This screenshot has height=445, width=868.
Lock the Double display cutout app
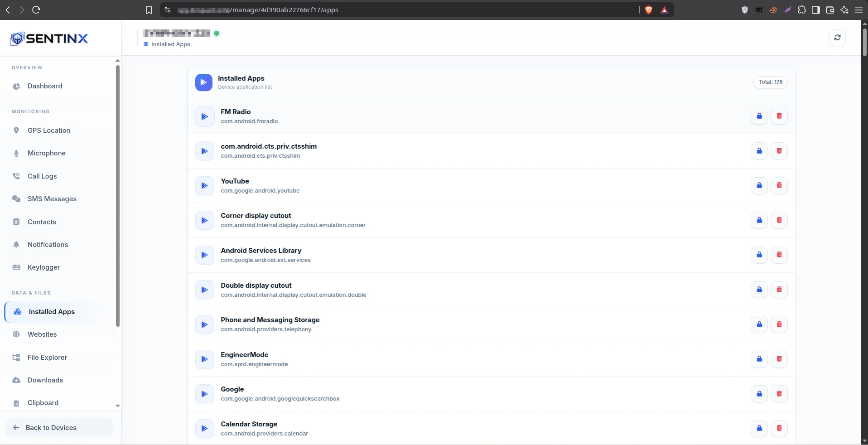(x=759, y=290)
